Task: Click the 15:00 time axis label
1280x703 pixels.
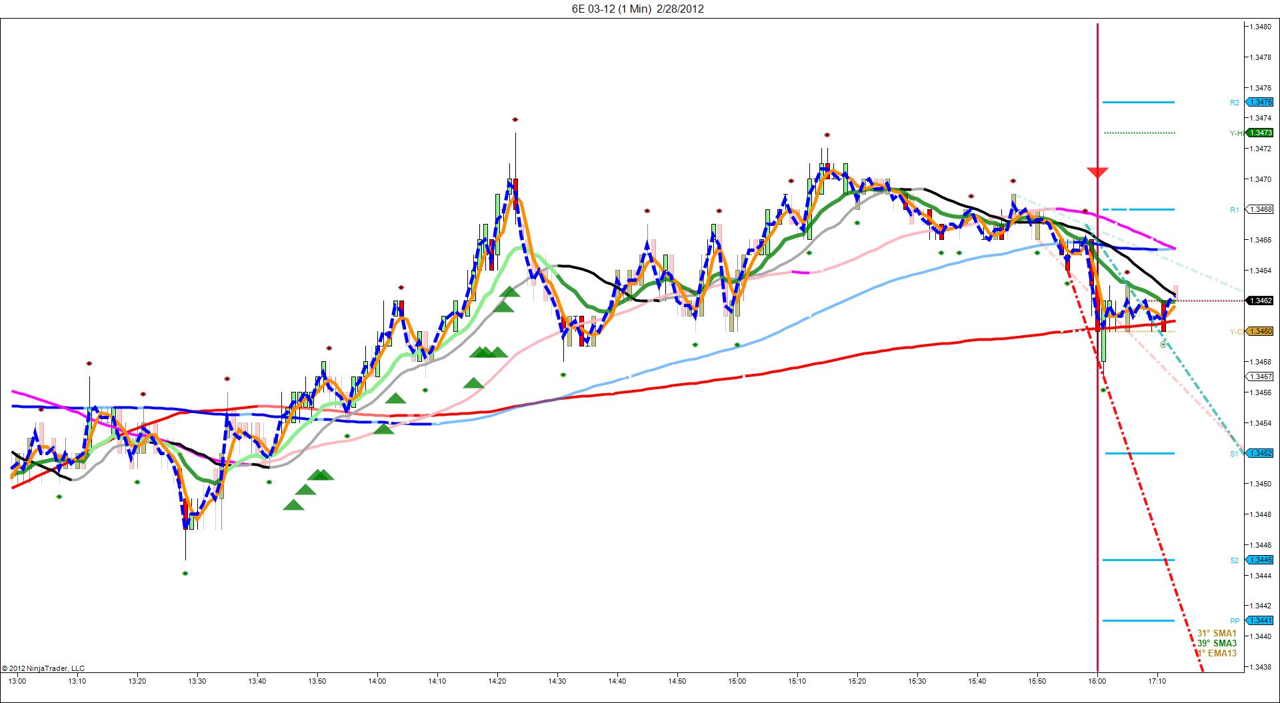Action: tap(737, 681)
